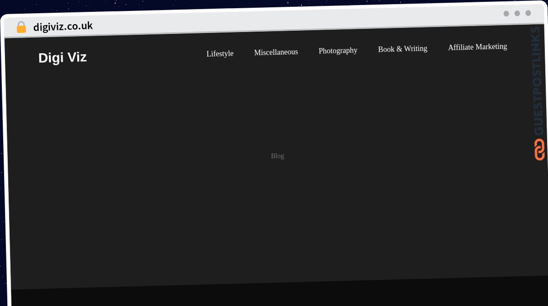548x306 pixels.
Task: Click the padlock icon beside the URL
Action: 21,27
